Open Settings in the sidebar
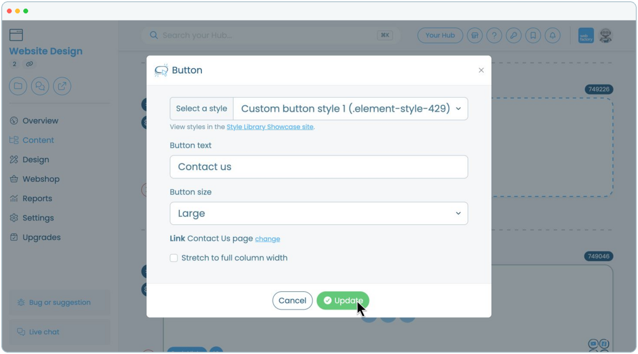The image size is (638, 354). coord(38,218)
